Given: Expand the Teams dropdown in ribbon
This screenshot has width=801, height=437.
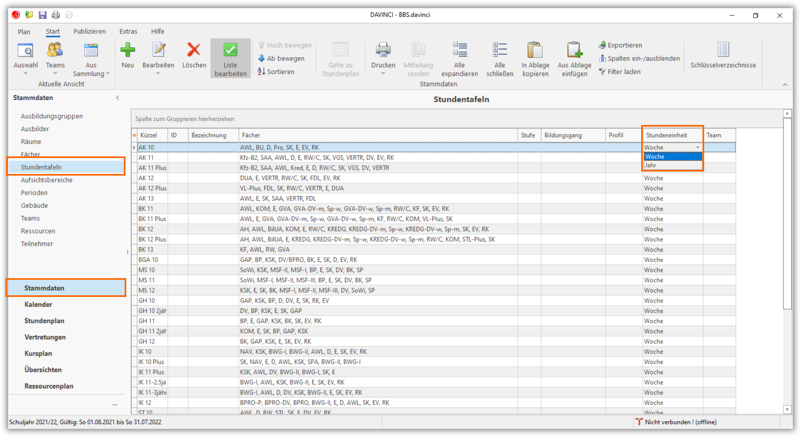Looking at the screenshot, I should [55, 74].
